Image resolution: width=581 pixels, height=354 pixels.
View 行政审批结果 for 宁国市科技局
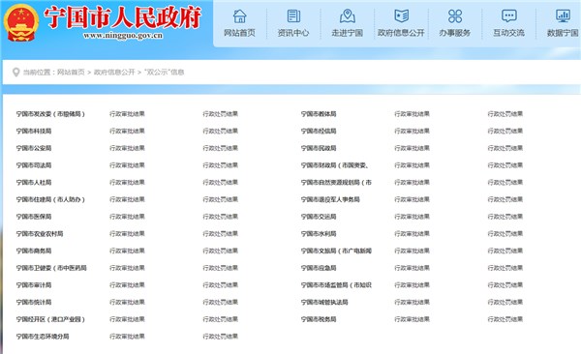[127, 132]
